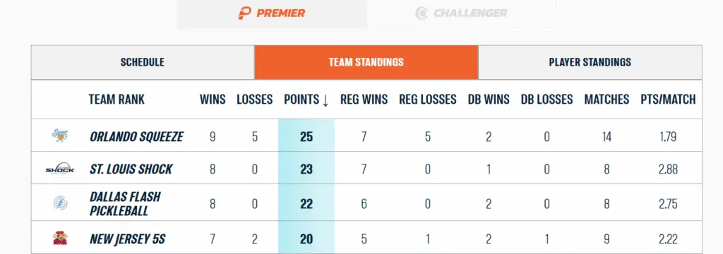The width and height of the screenshot is (723, 254).
Task: Sort by the PTS/Match column header
Action: click(668, 99)
